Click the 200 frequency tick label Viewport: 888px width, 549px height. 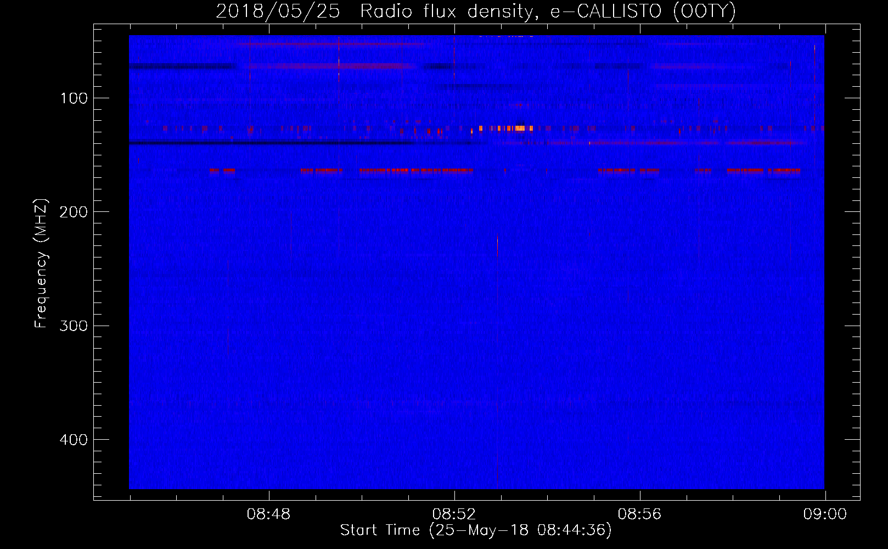[74, 212]
